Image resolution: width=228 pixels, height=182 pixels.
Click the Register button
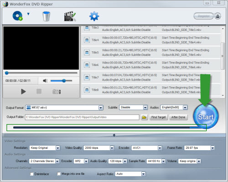coord(204,16)
